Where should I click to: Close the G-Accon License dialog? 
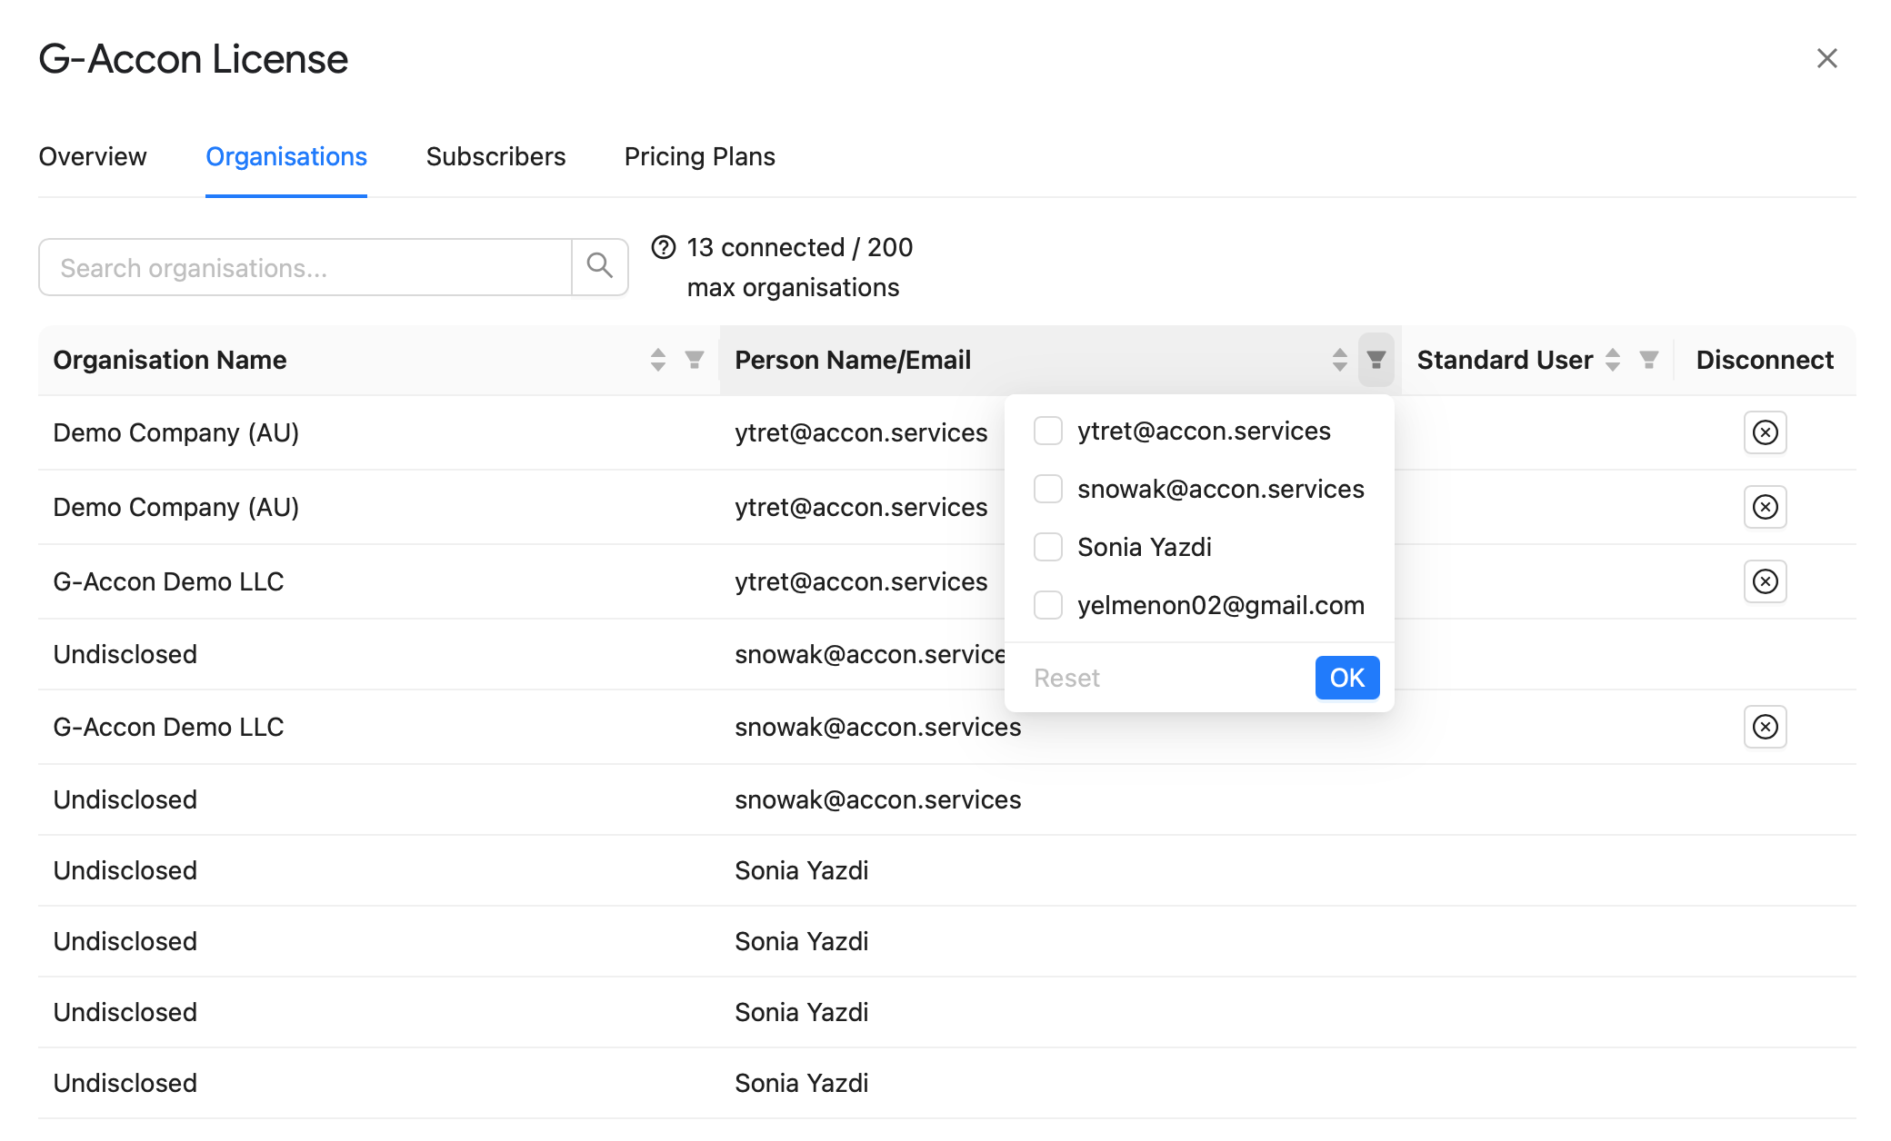[x=1827, y=58]
